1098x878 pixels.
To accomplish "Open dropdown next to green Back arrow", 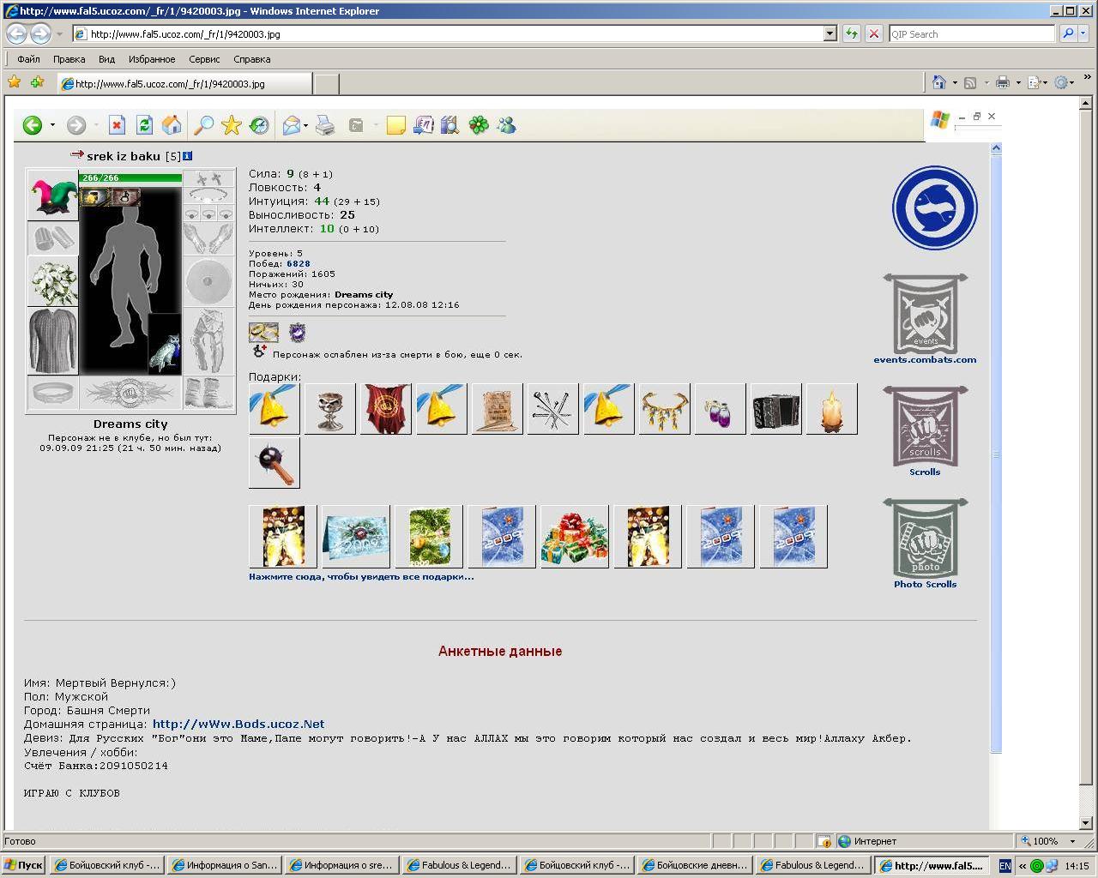I will pos(52,125).
